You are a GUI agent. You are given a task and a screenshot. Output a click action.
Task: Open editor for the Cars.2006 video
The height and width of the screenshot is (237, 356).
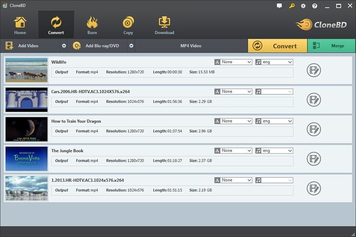314,100
